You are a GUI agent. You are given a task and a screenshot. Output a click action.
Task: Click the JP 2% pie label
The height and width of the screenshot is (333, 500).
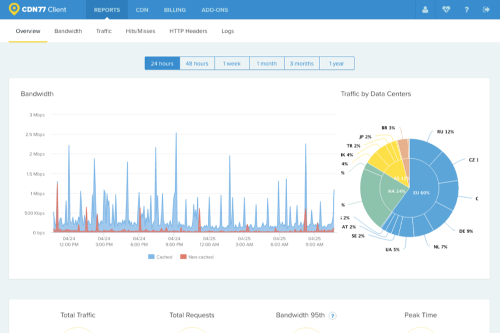point(365,137)
